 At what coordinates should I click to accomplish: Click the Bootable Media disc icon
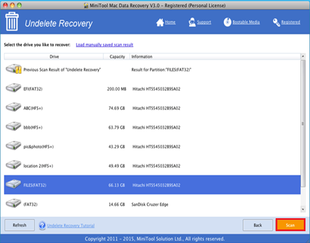(x=227, y=22)
